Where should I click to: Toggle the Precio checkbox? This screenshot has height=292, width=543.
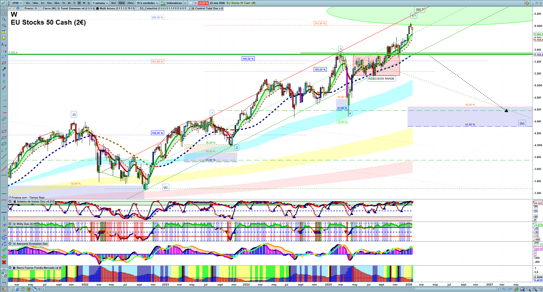pos(23,8)
